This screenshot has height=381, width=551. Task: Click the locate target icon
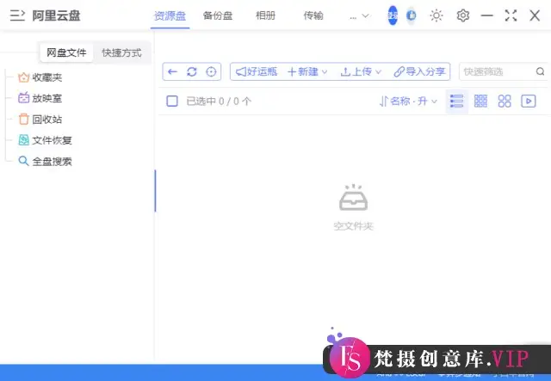tap(211, 72)
